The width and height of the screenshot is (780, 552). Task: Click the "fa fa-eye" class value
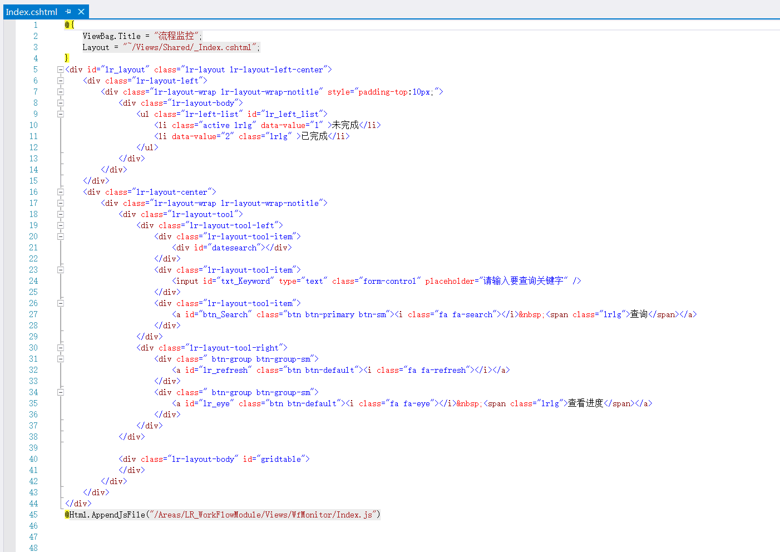coord(409,403)
